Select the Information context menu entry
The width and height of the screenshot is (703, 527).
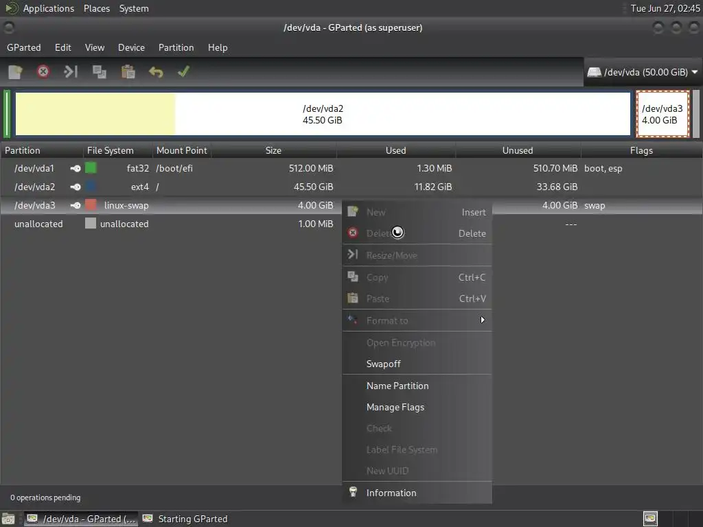coord(417,493)
